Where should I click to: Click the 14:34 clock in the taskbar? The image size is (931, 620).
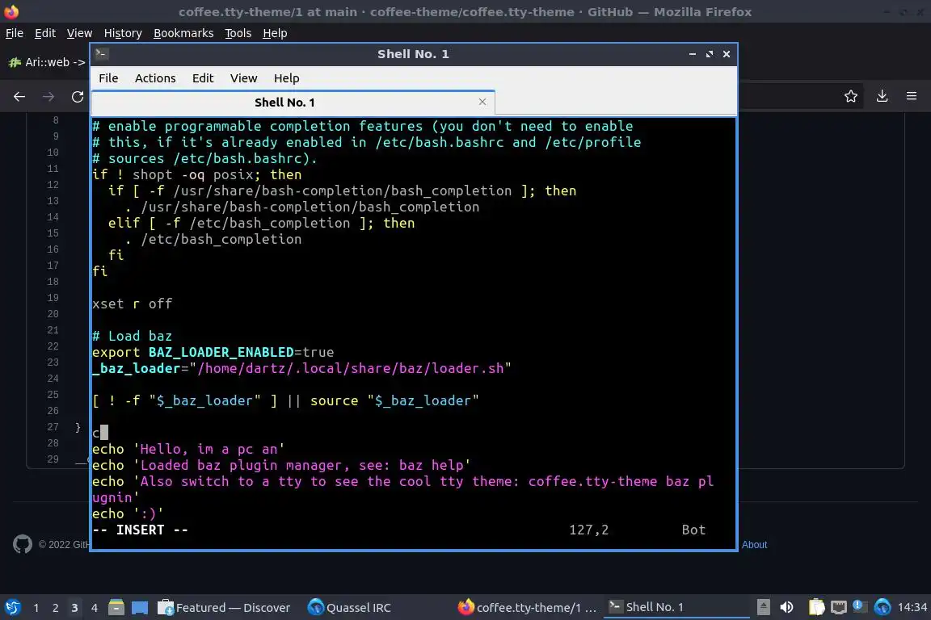point(912,607)
